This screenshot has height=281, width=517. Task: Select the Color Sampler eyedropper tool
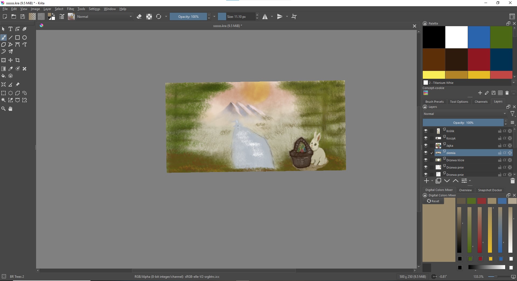coord(11,69)
